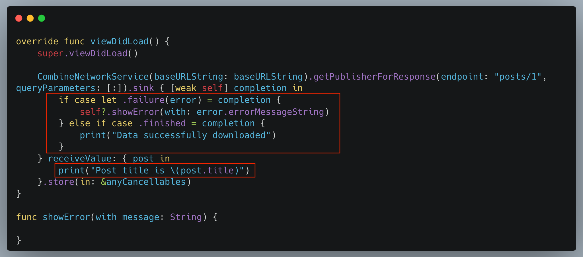Click getPublisherForResponse method call
Screen dimensions: 583x257
374,77
